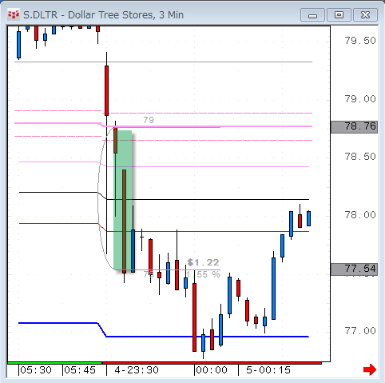The height and width of the screenshot is (383, 385).
Task: Click the 79.00 price axis label
Action: click(x=360, y=99)
